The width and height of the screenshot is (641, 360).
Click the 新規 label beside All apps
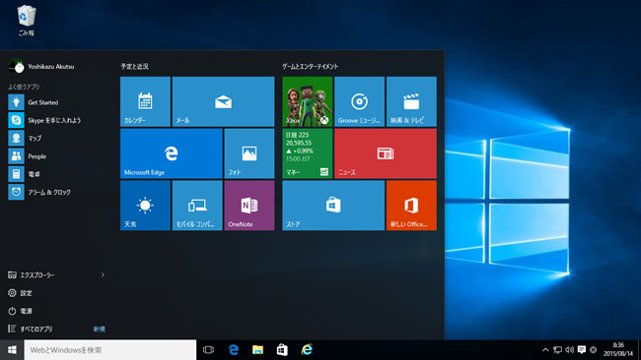pyautogui.click(x=100, y=329)
